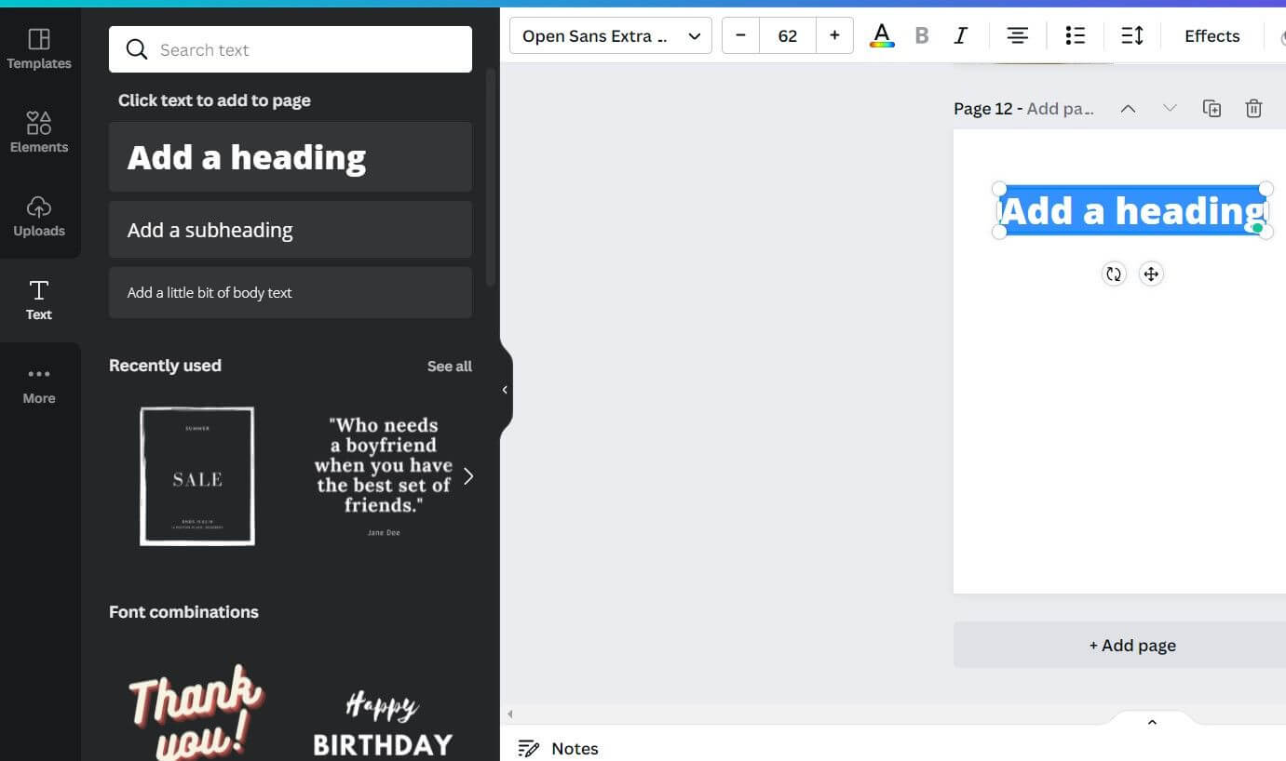1286x761 pixels.
Task: Select the SALE template thumbnail
Action: pos(196,475)
